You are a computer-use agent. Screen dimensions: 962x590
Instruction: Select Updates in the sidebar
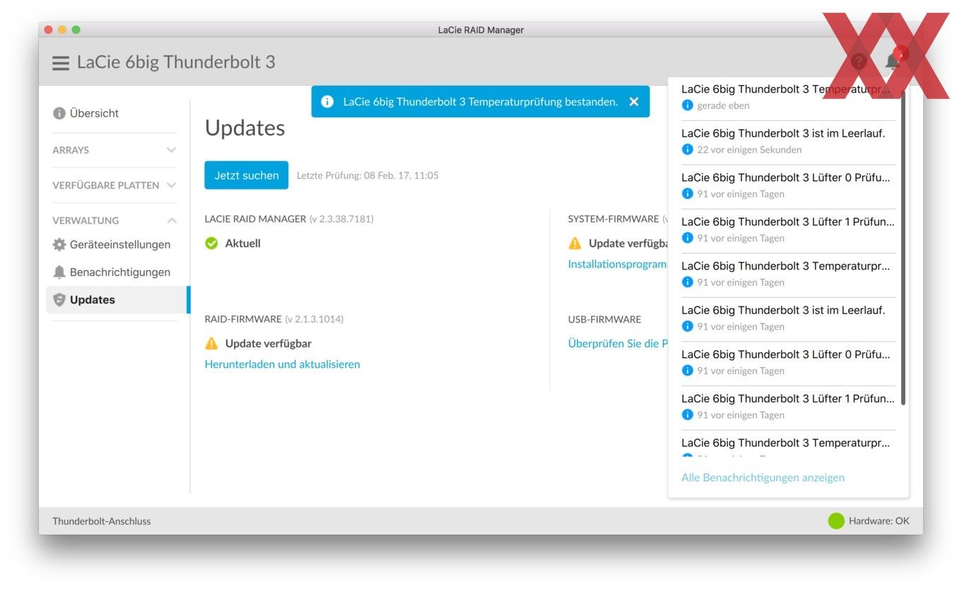(x=117, y=300)
